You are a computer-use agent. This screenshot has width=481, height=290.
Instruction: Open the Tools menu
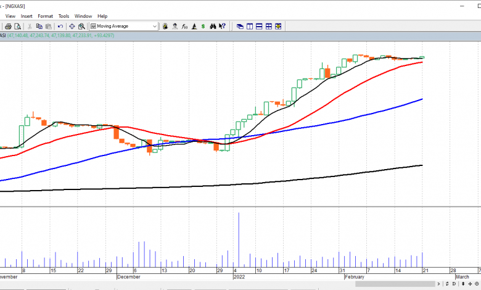[x=64, y=16]
